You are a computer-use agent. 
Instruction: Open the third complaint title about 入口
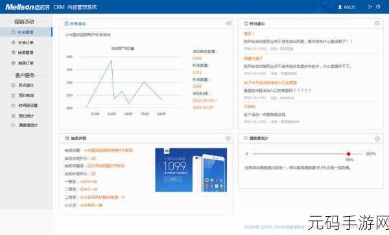point(270,83)
